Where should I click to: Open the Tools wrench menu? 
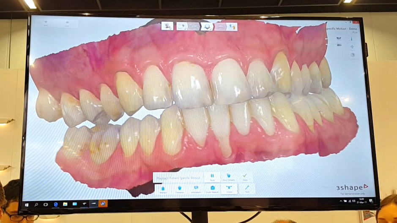coord(247,189)
